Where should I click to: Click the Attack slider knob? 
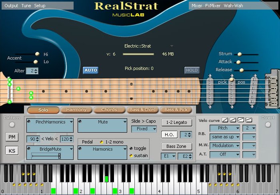point(238,62)
